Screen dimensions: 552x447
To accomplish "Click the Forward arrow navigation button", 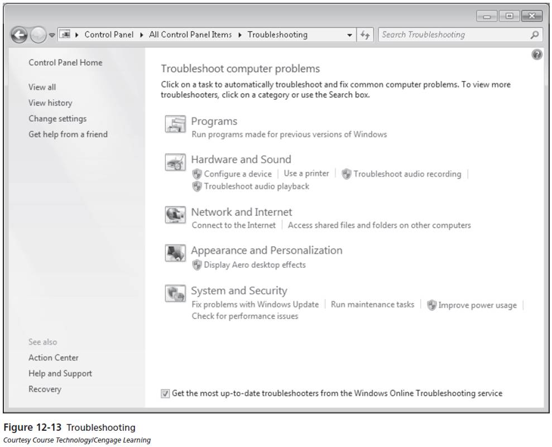I will click(x=37, y=35).
